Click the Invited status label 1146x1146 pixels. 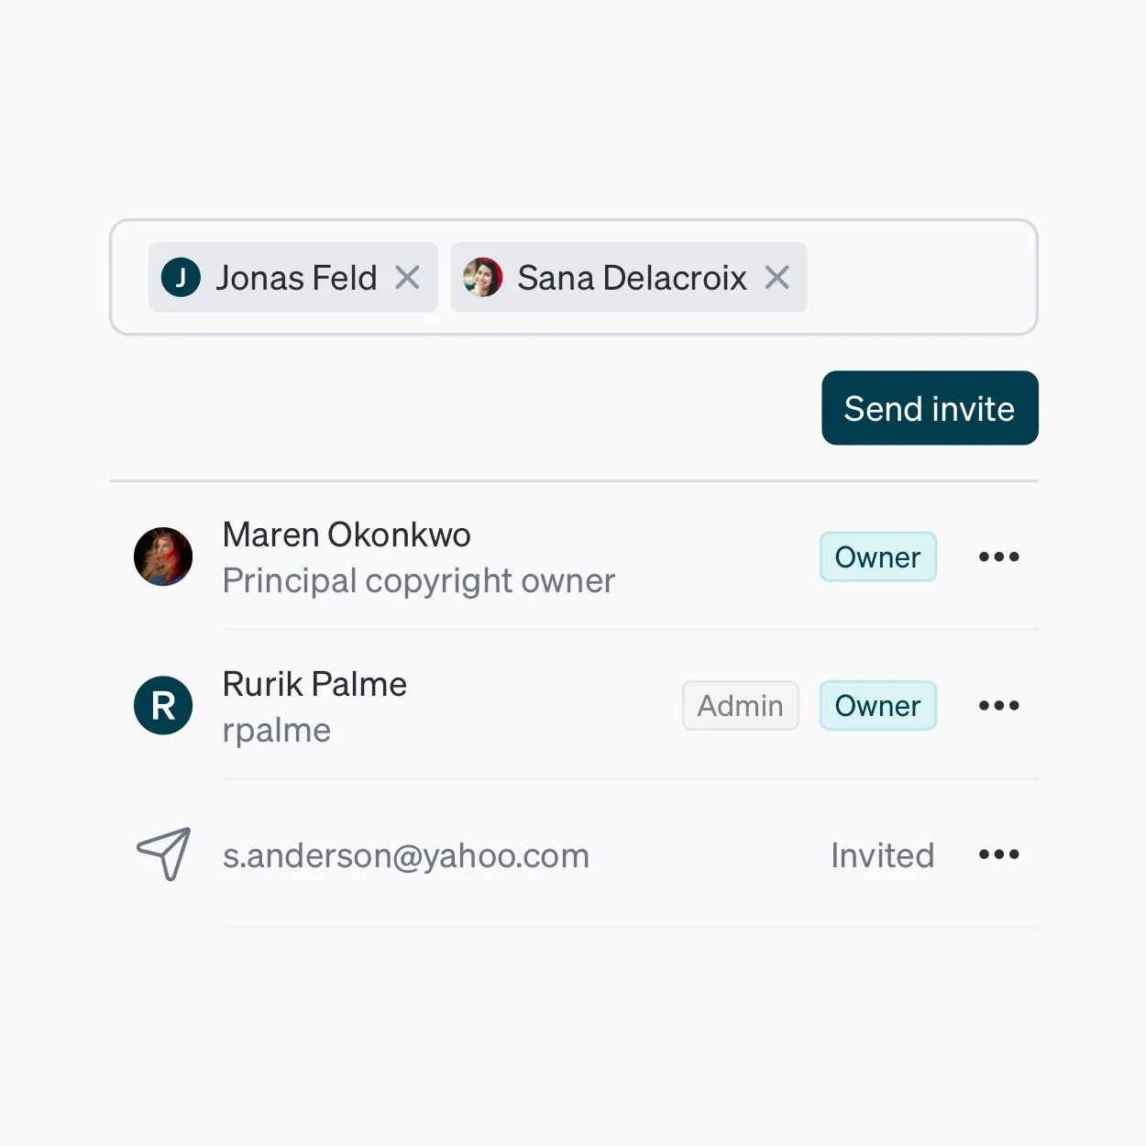(x=882, y=855)
